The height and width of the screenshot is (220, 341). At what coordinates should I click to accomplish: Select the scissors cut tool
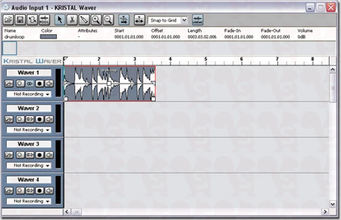coord(72,20)
